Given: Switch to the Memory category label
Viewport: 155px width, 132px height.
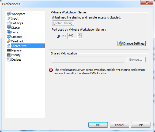Looking at the screenshot, I should [x=16, y=50].
